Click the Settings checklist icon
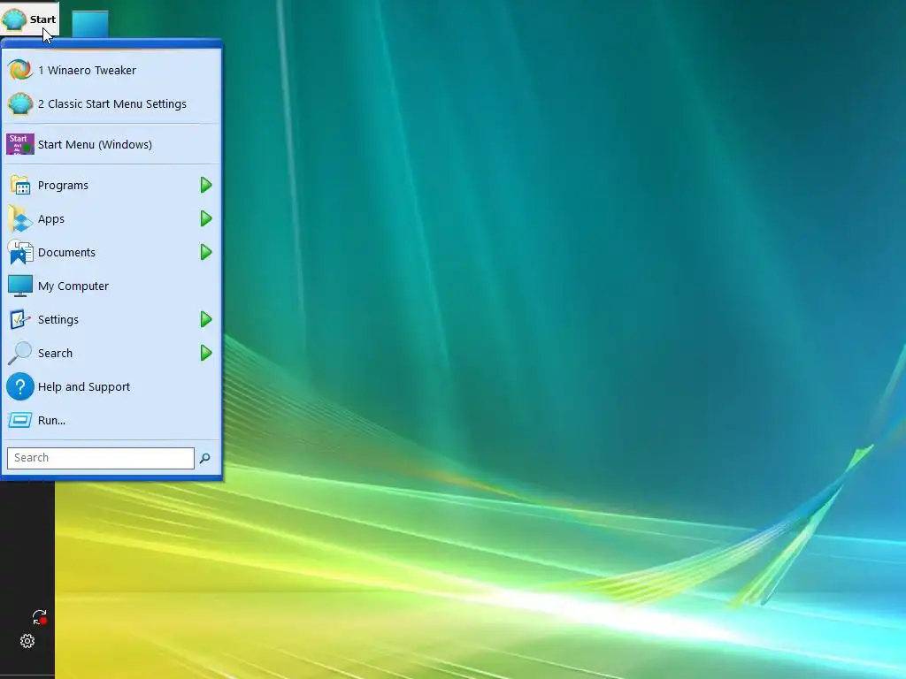The image size is (906, 679). [20, 319]
